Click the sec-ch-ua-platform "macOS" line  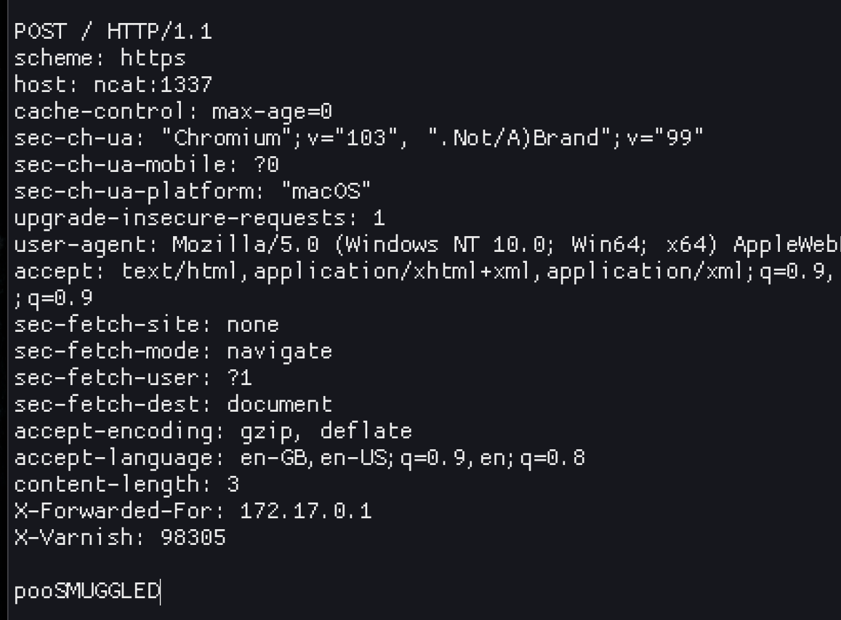[192, 191]
